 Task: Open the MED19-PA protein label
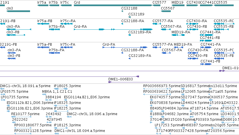[x=183, y=45]
